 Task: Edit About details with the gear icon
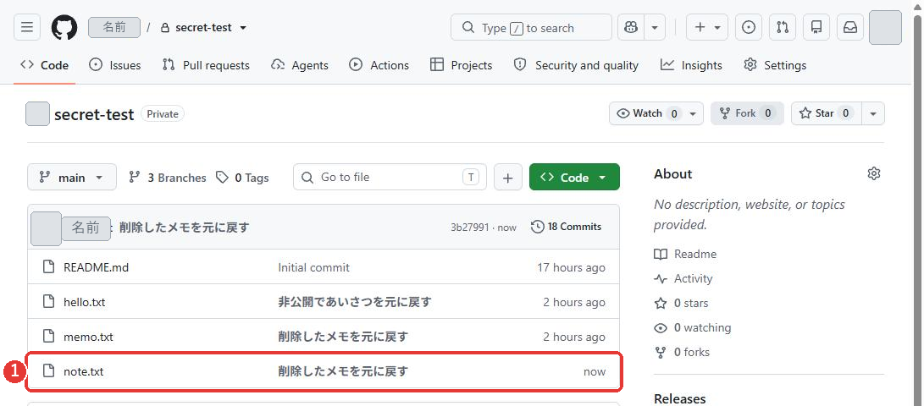(x=874, y=173)
